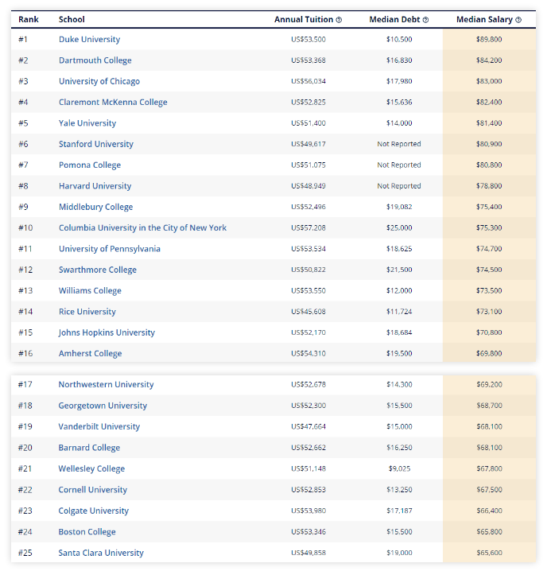Image resolution: width=547 pixels, height=571 pixels.
Task: Click Harvard's Not Reported debt cell
Action: point(399,186)
